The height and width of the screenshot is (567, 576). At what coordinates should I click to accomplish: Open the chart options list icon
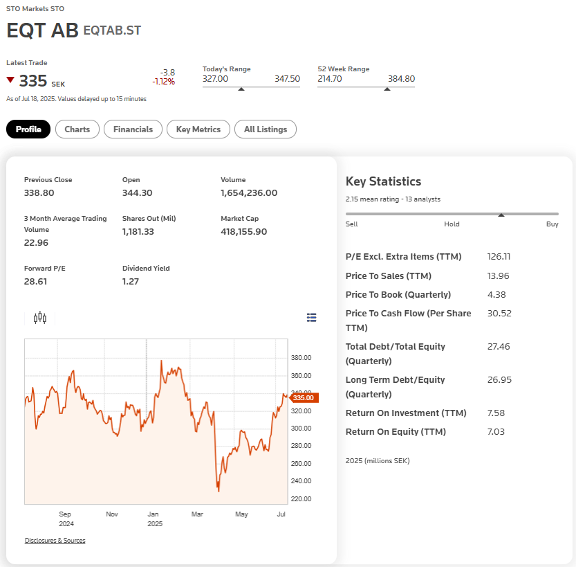click(311, 318)
